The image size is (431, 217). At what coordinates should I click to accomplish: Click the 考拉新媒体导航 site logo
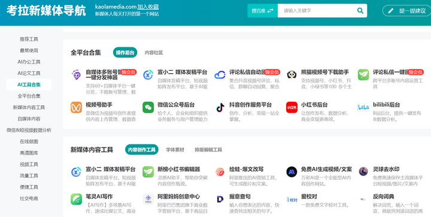46,10
